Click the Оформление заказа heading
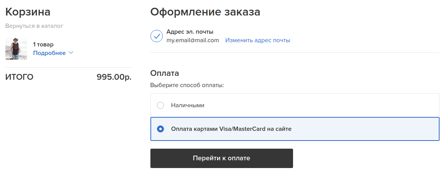This screenshot has width=445, height=175. click(x=205, y=12)
